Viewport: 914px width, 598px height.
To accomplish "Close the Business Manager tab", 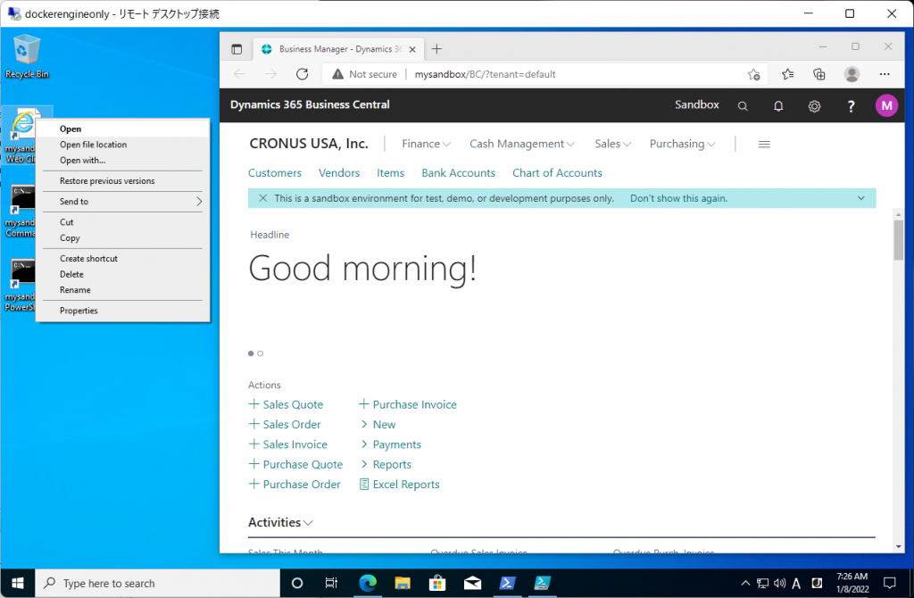I will (x=412, y=50).
